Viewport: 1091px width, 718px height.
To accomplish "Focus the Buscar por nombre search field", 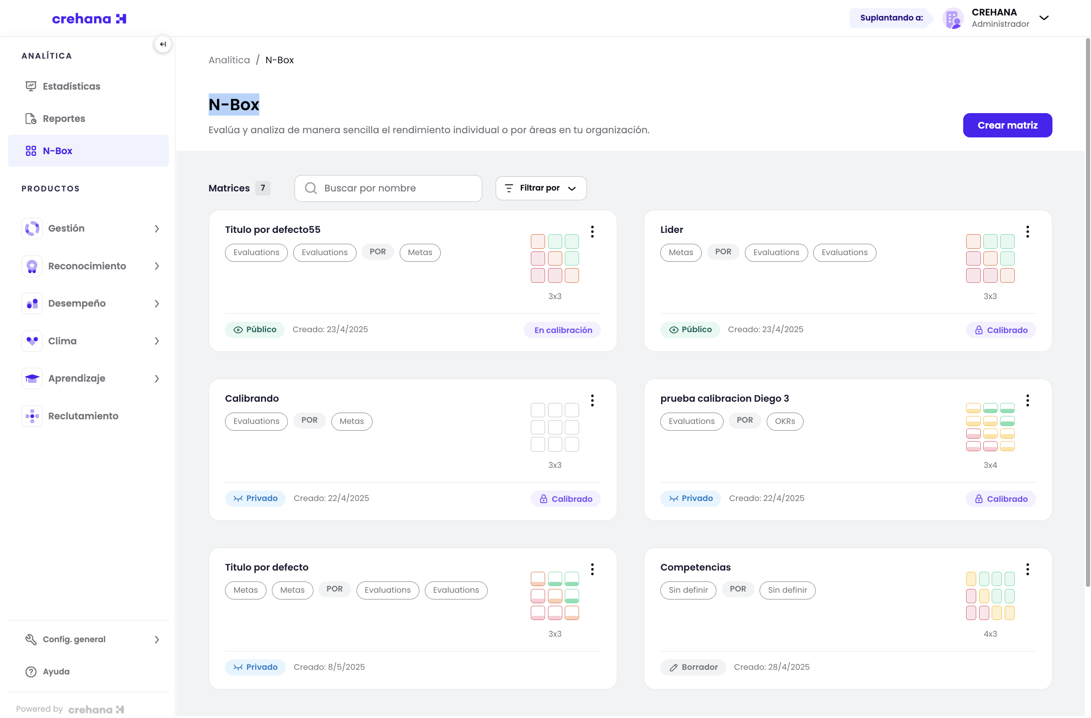I will coord(388,189).
